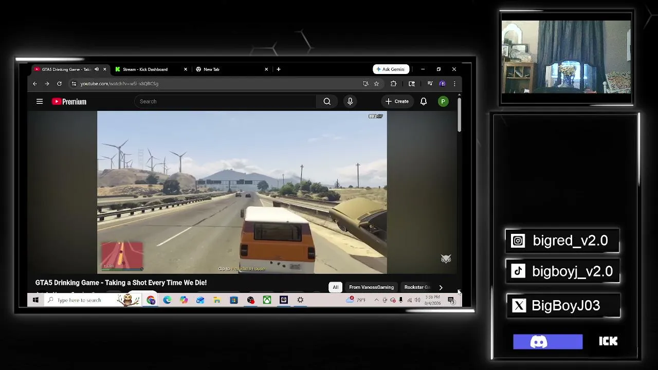This screenshot has width=658, height=370.
Task: Select the From VanossGaming filter chip
Action: pyautogui.click(x=371, y=287)
